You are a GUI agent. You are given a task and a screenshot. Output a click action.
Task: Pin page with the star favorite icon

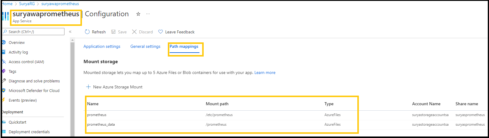(x=138, y=14)
